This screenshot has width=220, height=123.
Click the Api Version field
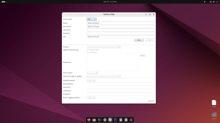[121, 26]
